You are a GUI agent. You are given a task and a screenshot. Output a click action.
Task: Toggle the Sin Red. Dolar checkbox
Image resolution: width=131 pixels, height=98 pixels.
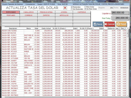coord(85,9)
